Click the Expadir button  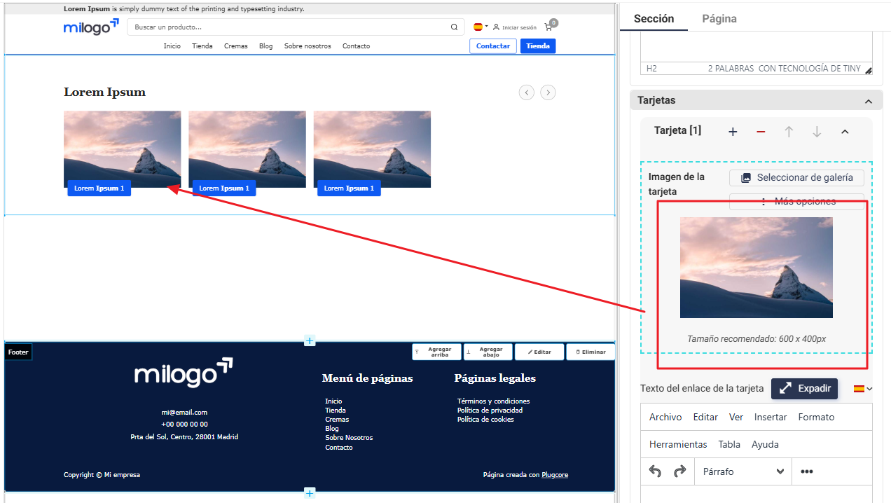[804, 388]
